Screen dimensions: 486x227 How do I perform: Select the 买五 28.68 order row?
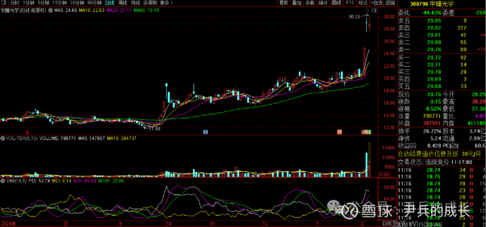pos(441,86)
